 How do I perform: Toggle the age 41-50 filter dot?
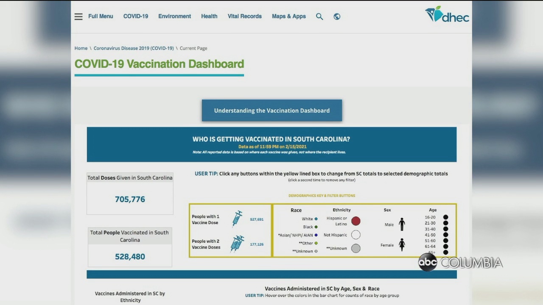(x=445, y=235)
